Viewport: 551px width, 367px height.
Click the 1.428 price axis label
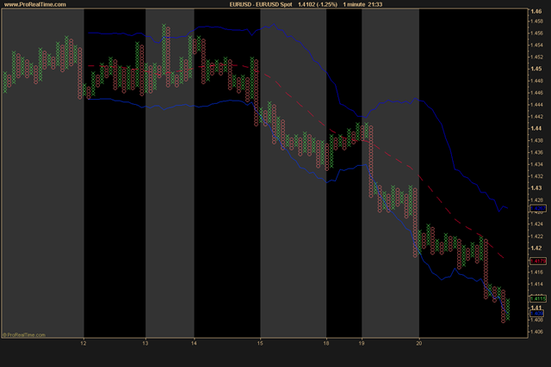coord(537,200)
